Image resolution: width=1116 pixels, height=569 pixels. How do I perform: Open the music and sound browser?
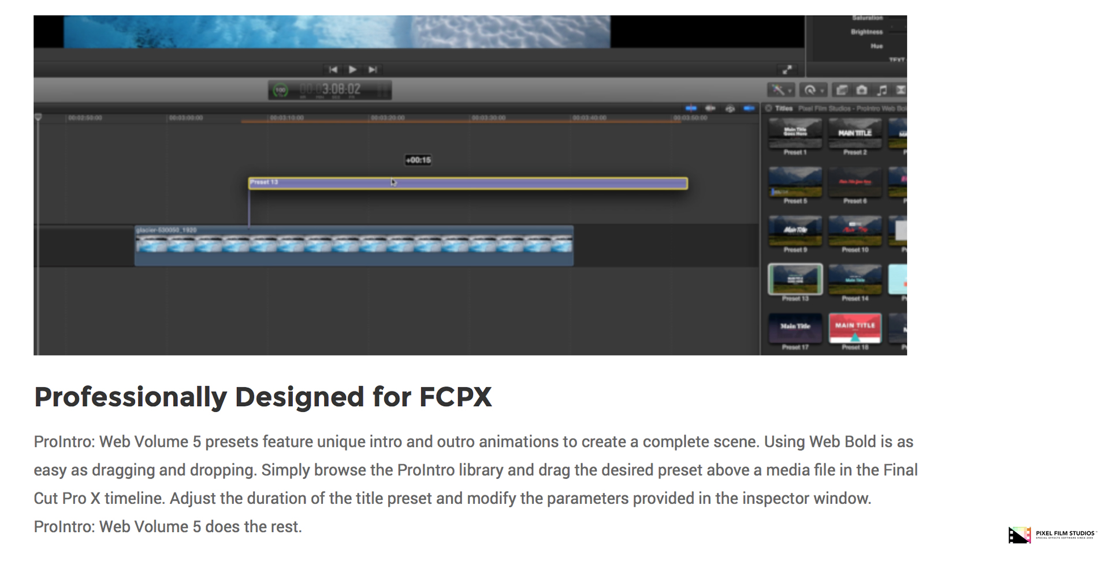881,90
